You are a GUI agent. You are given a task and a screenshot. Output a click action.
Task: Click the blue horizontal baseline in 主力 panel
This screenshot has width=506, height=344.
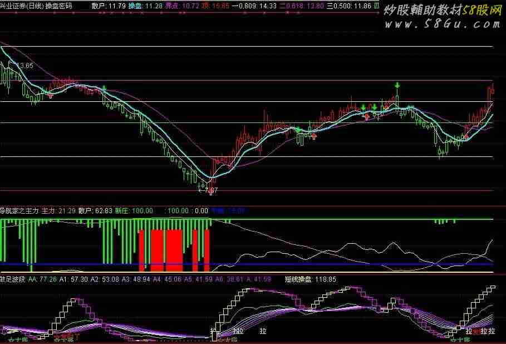tap(247, 264)
